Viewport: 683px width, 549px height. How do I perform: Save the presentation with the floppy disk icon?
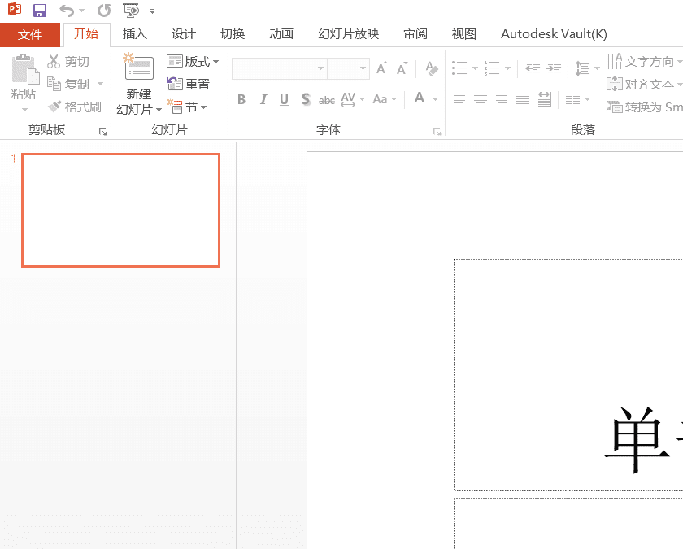40,11
